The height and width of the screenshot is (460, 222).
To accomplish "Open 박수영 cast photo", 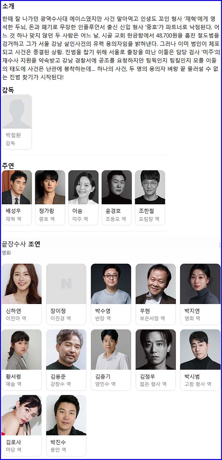I will click(111, 284).
